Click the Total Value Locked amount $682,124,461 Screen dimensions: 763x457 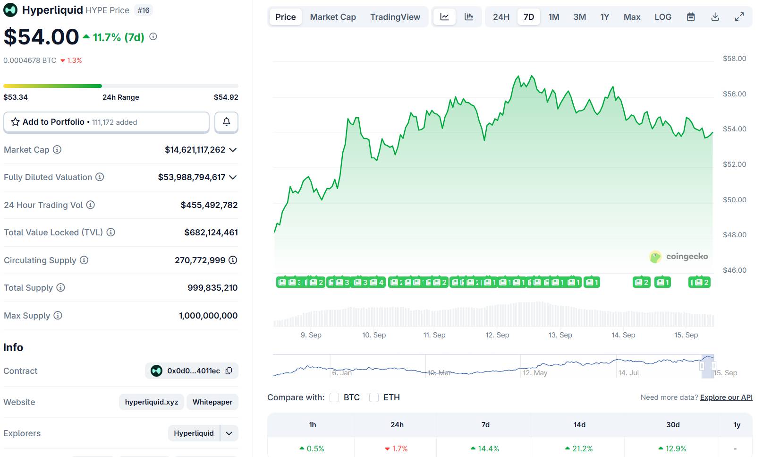211,233
